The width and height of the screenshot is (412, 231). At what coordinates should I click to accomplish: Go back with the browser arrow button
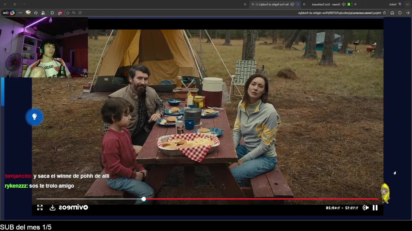point(407,13)
